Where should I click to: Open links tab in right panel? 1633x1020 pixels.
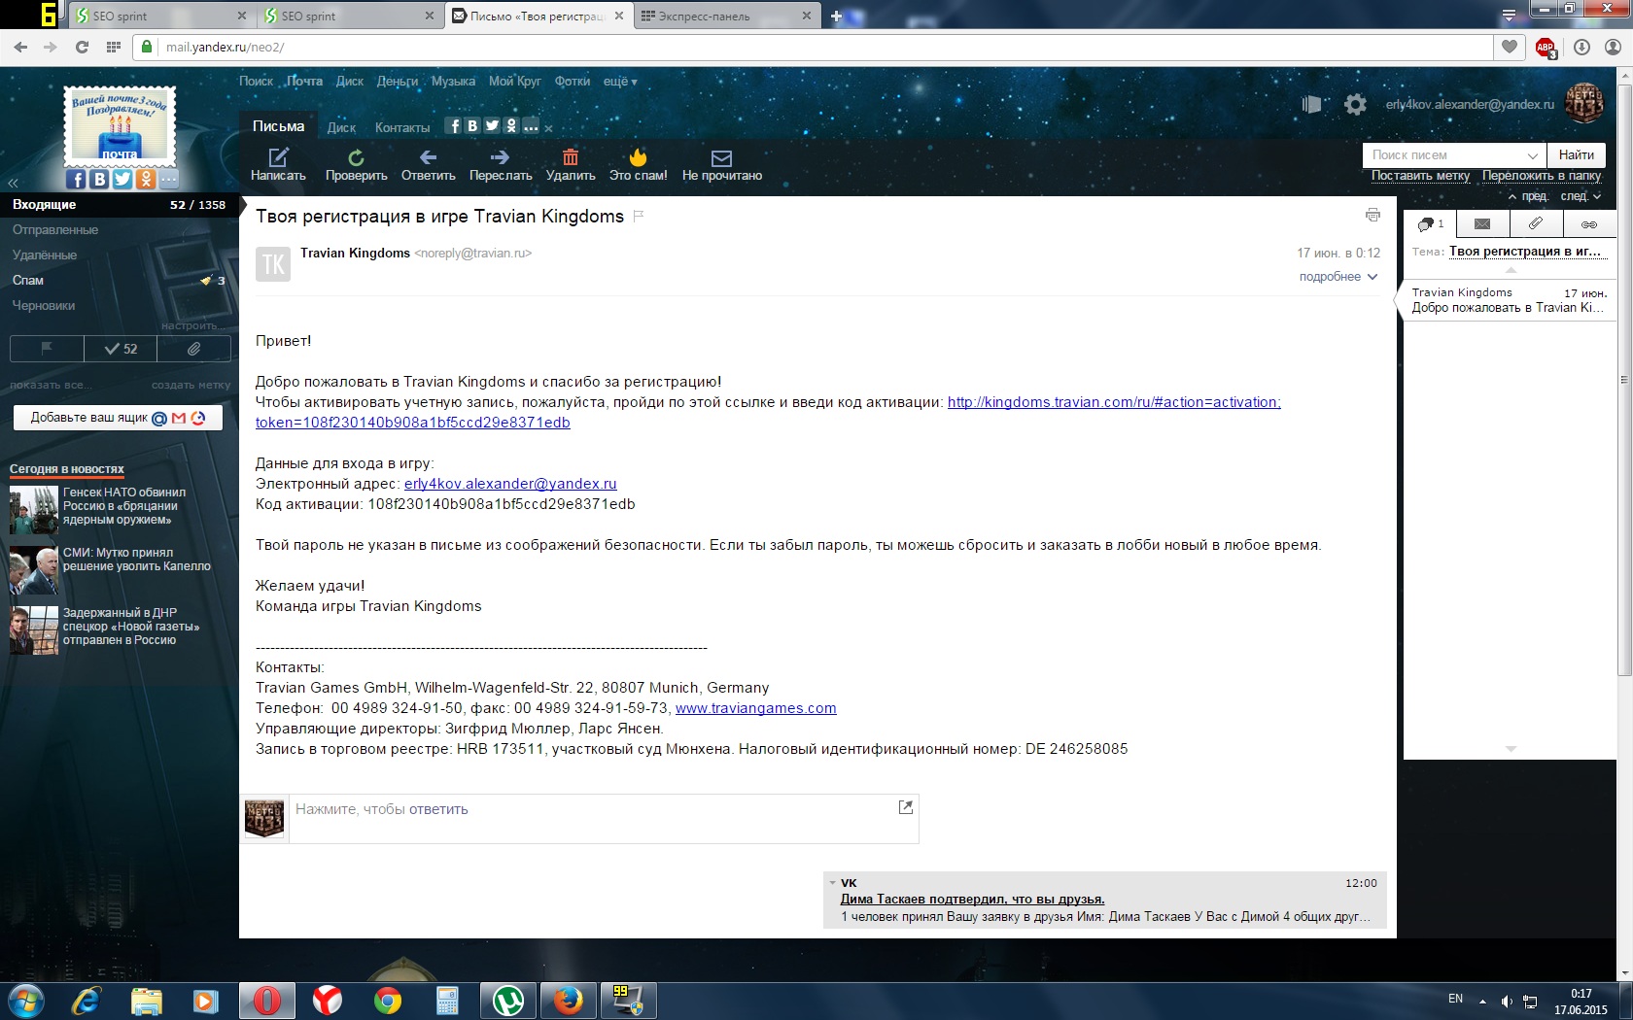point(1589,223)
